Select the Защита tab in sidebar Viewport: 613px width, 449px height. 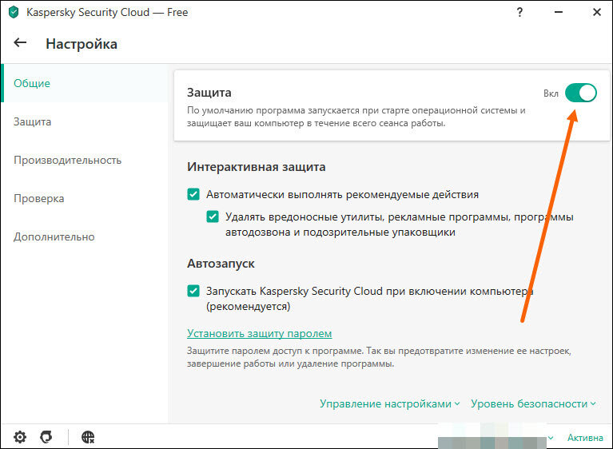point(85,121)
